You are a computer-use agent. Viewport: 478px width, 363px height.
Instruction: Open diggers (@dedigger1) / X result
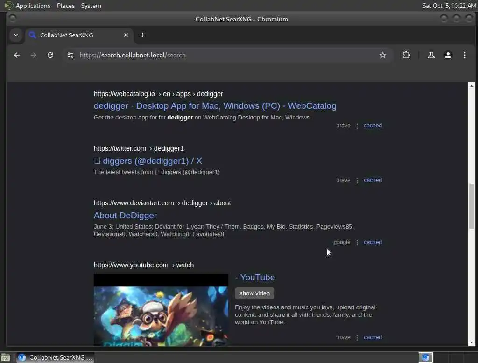148,161
